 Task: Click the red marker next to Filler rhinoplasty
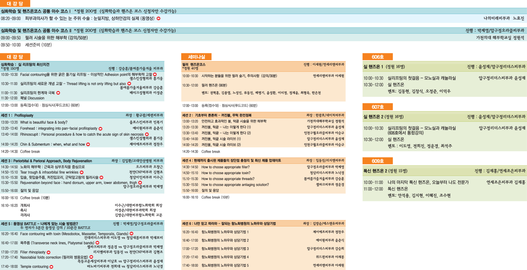tap(49, 252)
